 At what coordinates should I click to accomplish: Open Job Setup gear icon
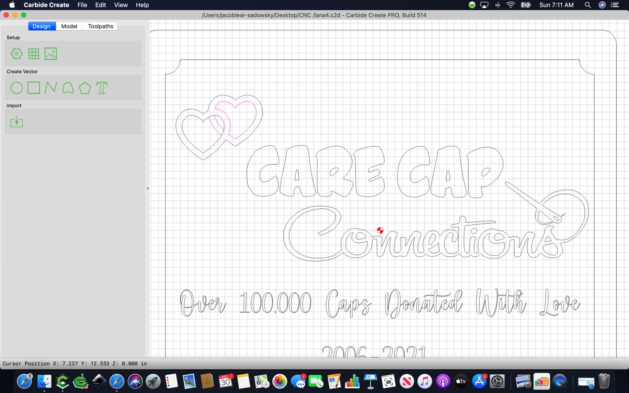17,54
